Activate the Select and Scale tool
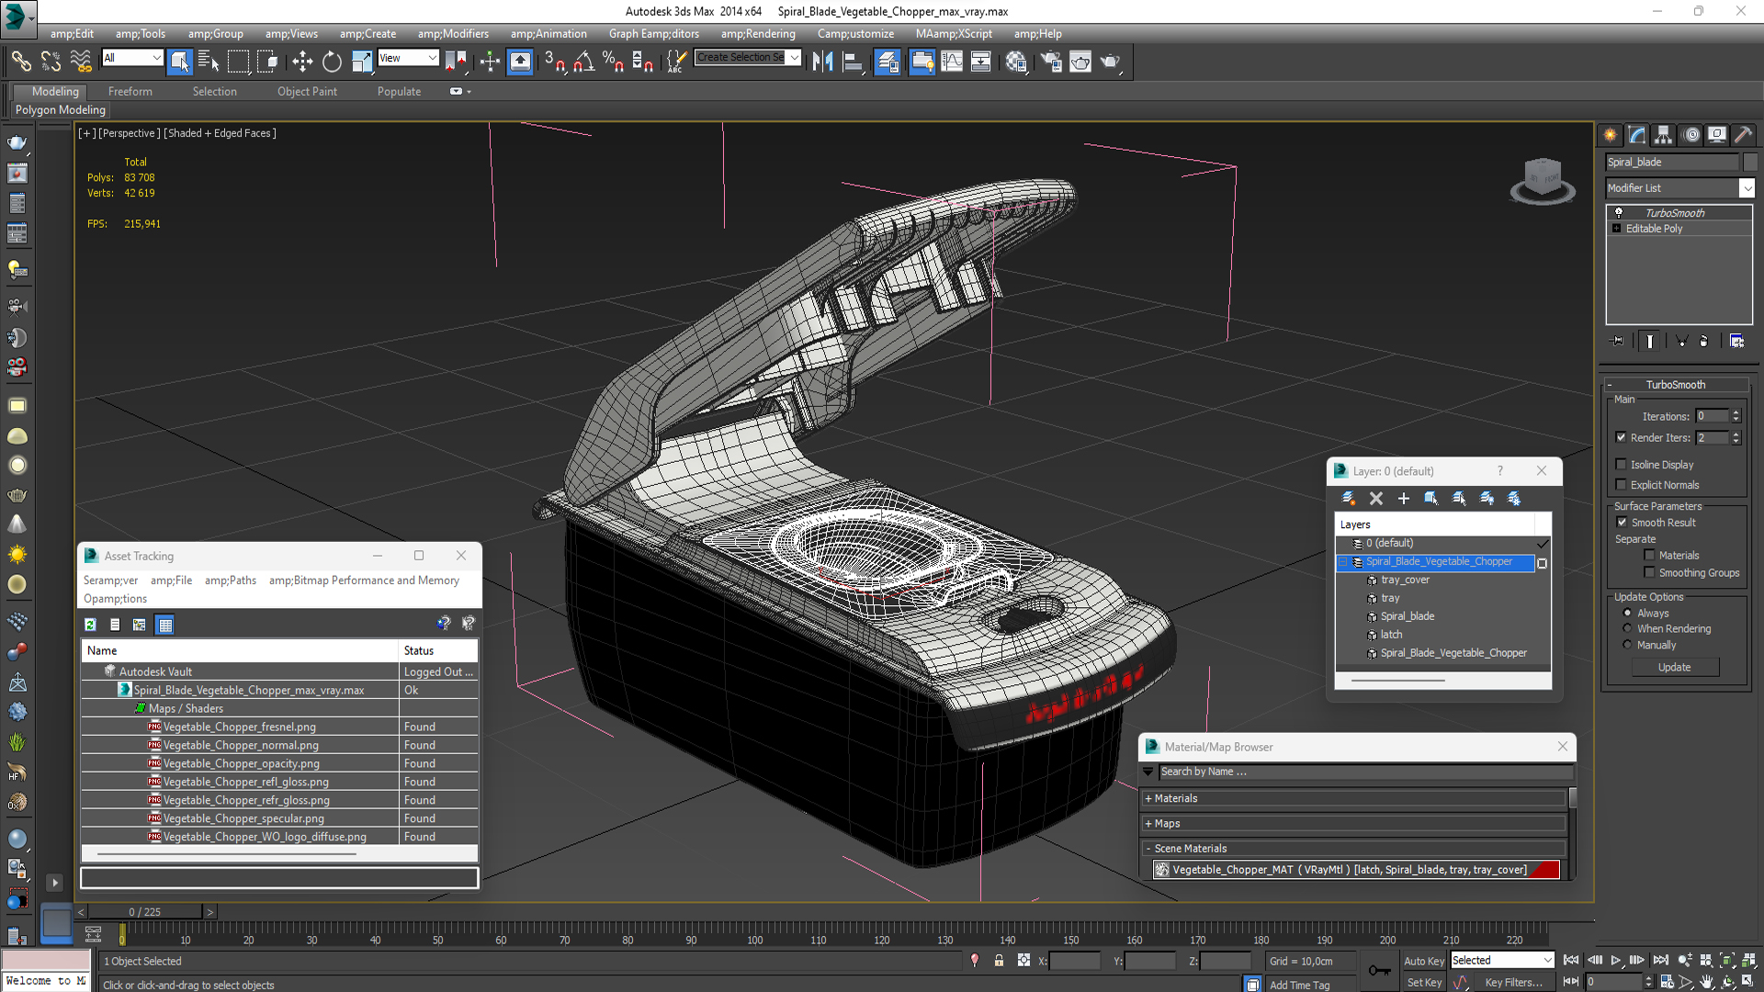Image resolution: width=1764 pixels, height=992 pixels. (x=362, y=62)
